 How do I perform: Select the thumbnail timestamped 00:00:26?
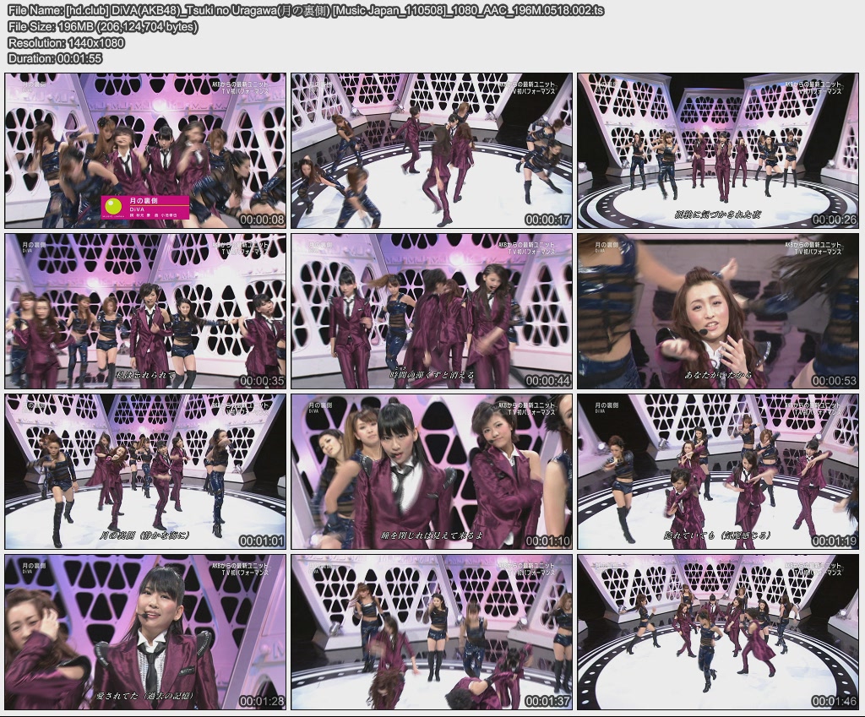[x=718, y=150]
